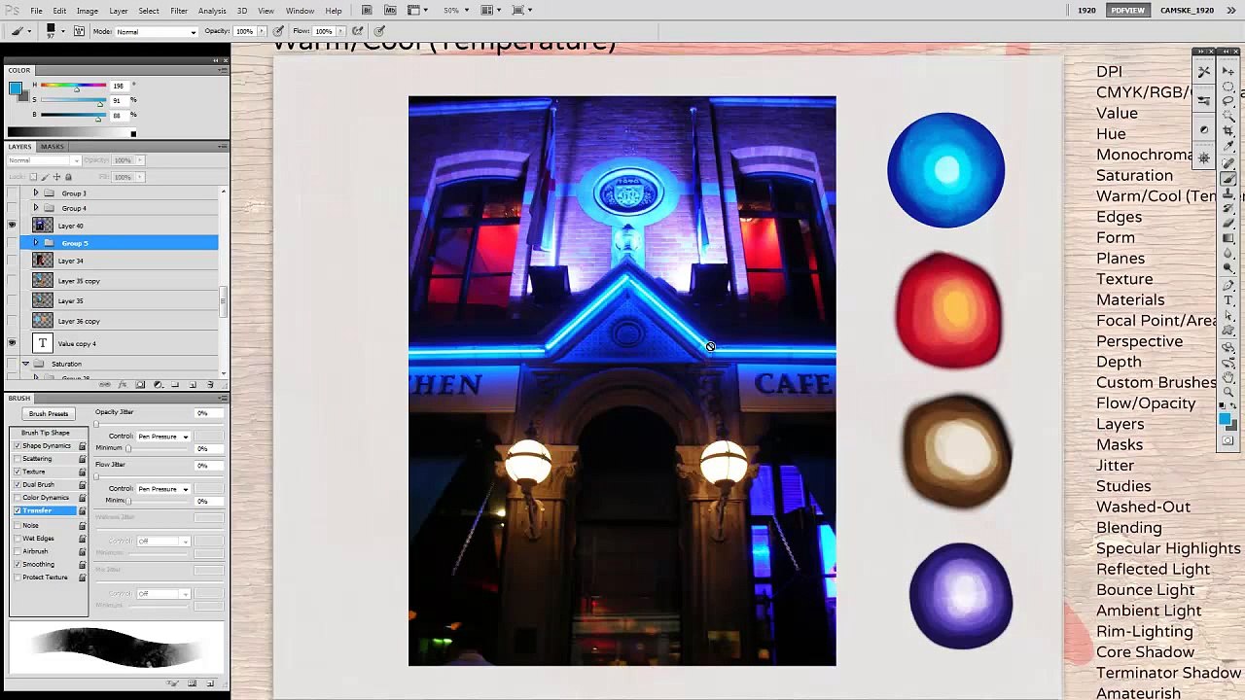This screenshot has height=700, width=1245.
Task: Open the Opacity slider dropdown arrow in options bar
Action: click(x=262, y=31)
